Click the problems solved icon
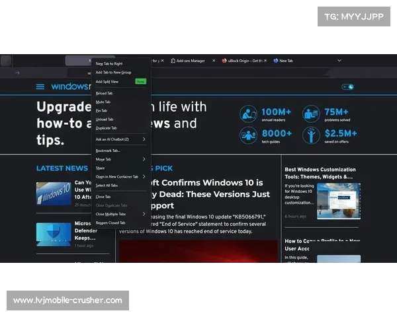397x317 pixels. coord(311,114)
